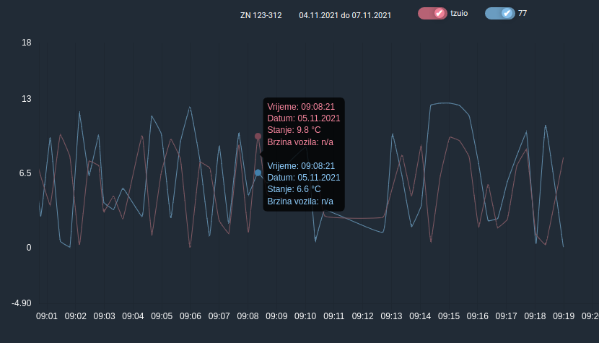Click the blue Brzina vozila: n/a line

tap(300, 201)
